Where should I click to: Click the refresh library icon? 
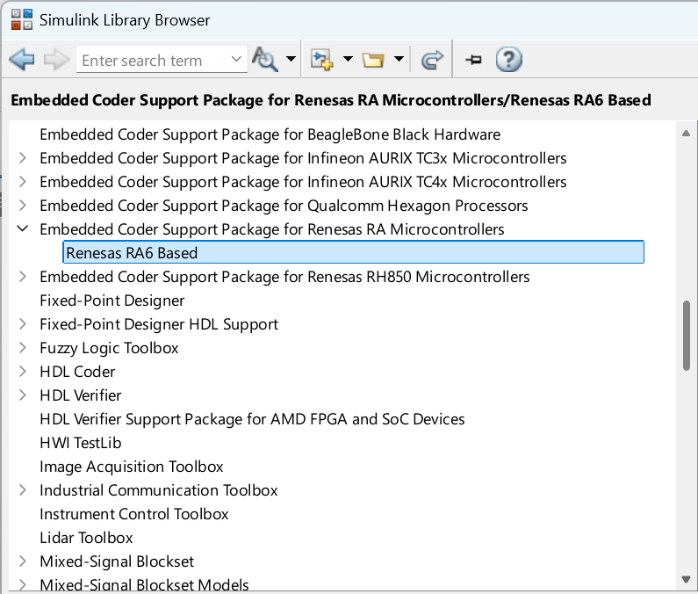click(x=431, y=60)
